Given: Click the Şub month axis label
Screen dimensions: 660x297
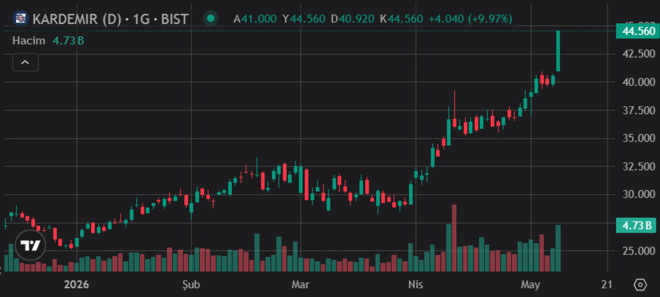Looking at the screenshot, I should coord(191,285).
